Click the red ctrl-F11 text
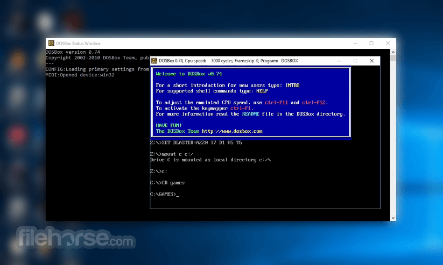 (276, 103)
